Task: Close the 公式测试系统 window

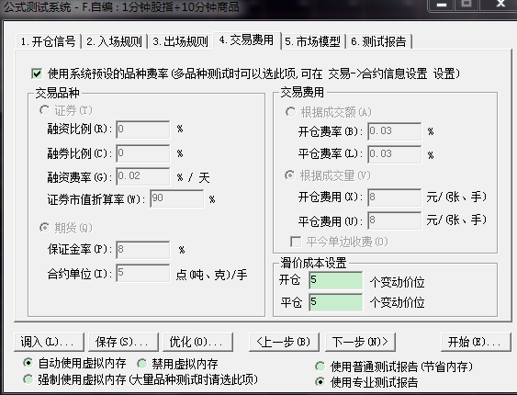Action: pos(500,5)
